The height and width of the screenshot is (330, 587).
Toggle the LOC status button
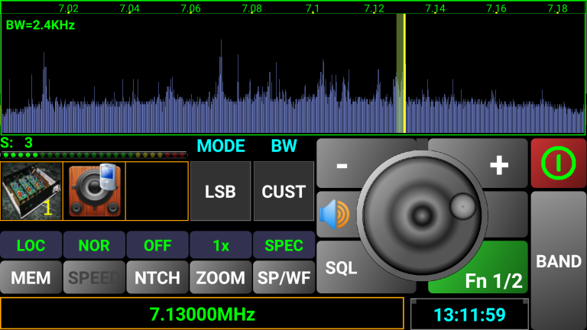tap(31, 245)
